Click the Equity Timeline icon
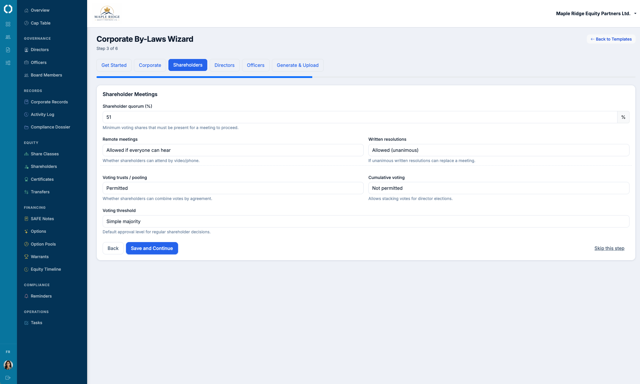The image size is (640, 384). 26,269
